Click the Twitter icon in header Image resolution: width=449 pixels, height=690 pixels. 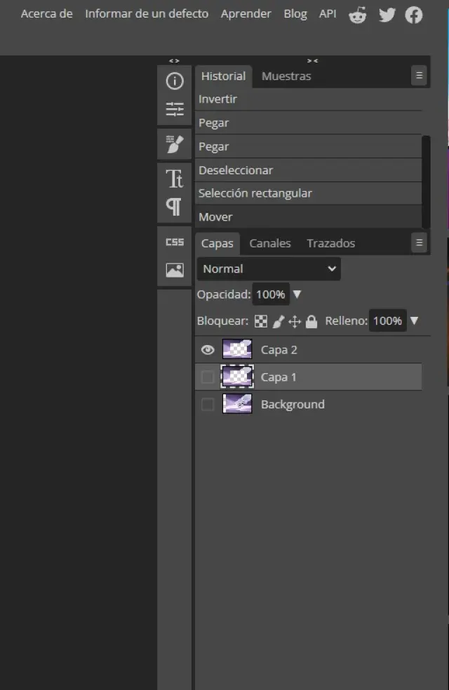[387, 15]
